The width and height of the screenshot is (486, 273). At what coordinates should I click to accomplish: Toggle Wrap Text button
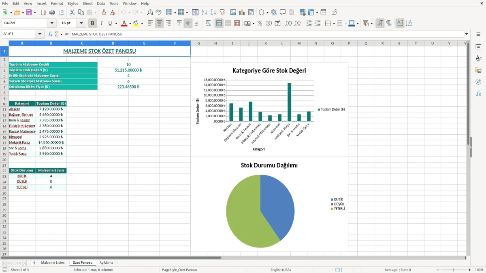click(x=208, y=23)
